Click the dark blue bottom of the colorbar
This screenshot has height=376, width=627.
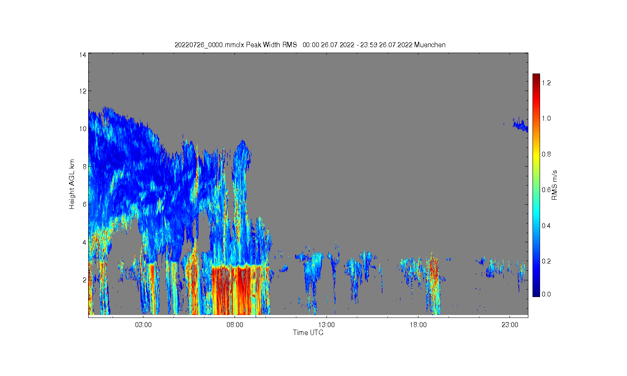pos(536,292)
